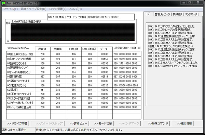Click current value 041 in 温度 row
205x135 pixels.
coord(42,90)
